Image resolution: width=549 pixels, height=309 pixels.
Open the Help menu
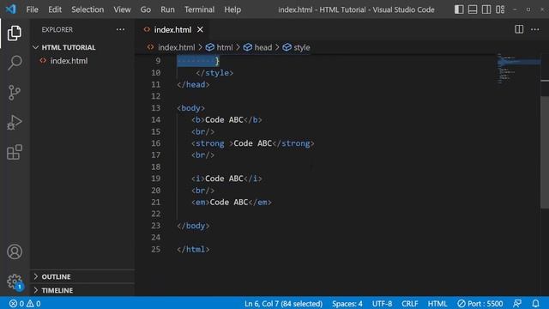[x=232, y=9]
